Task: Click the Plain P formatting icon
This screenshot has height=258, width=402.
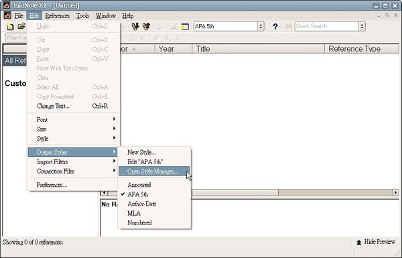Action: click(143, 38)
